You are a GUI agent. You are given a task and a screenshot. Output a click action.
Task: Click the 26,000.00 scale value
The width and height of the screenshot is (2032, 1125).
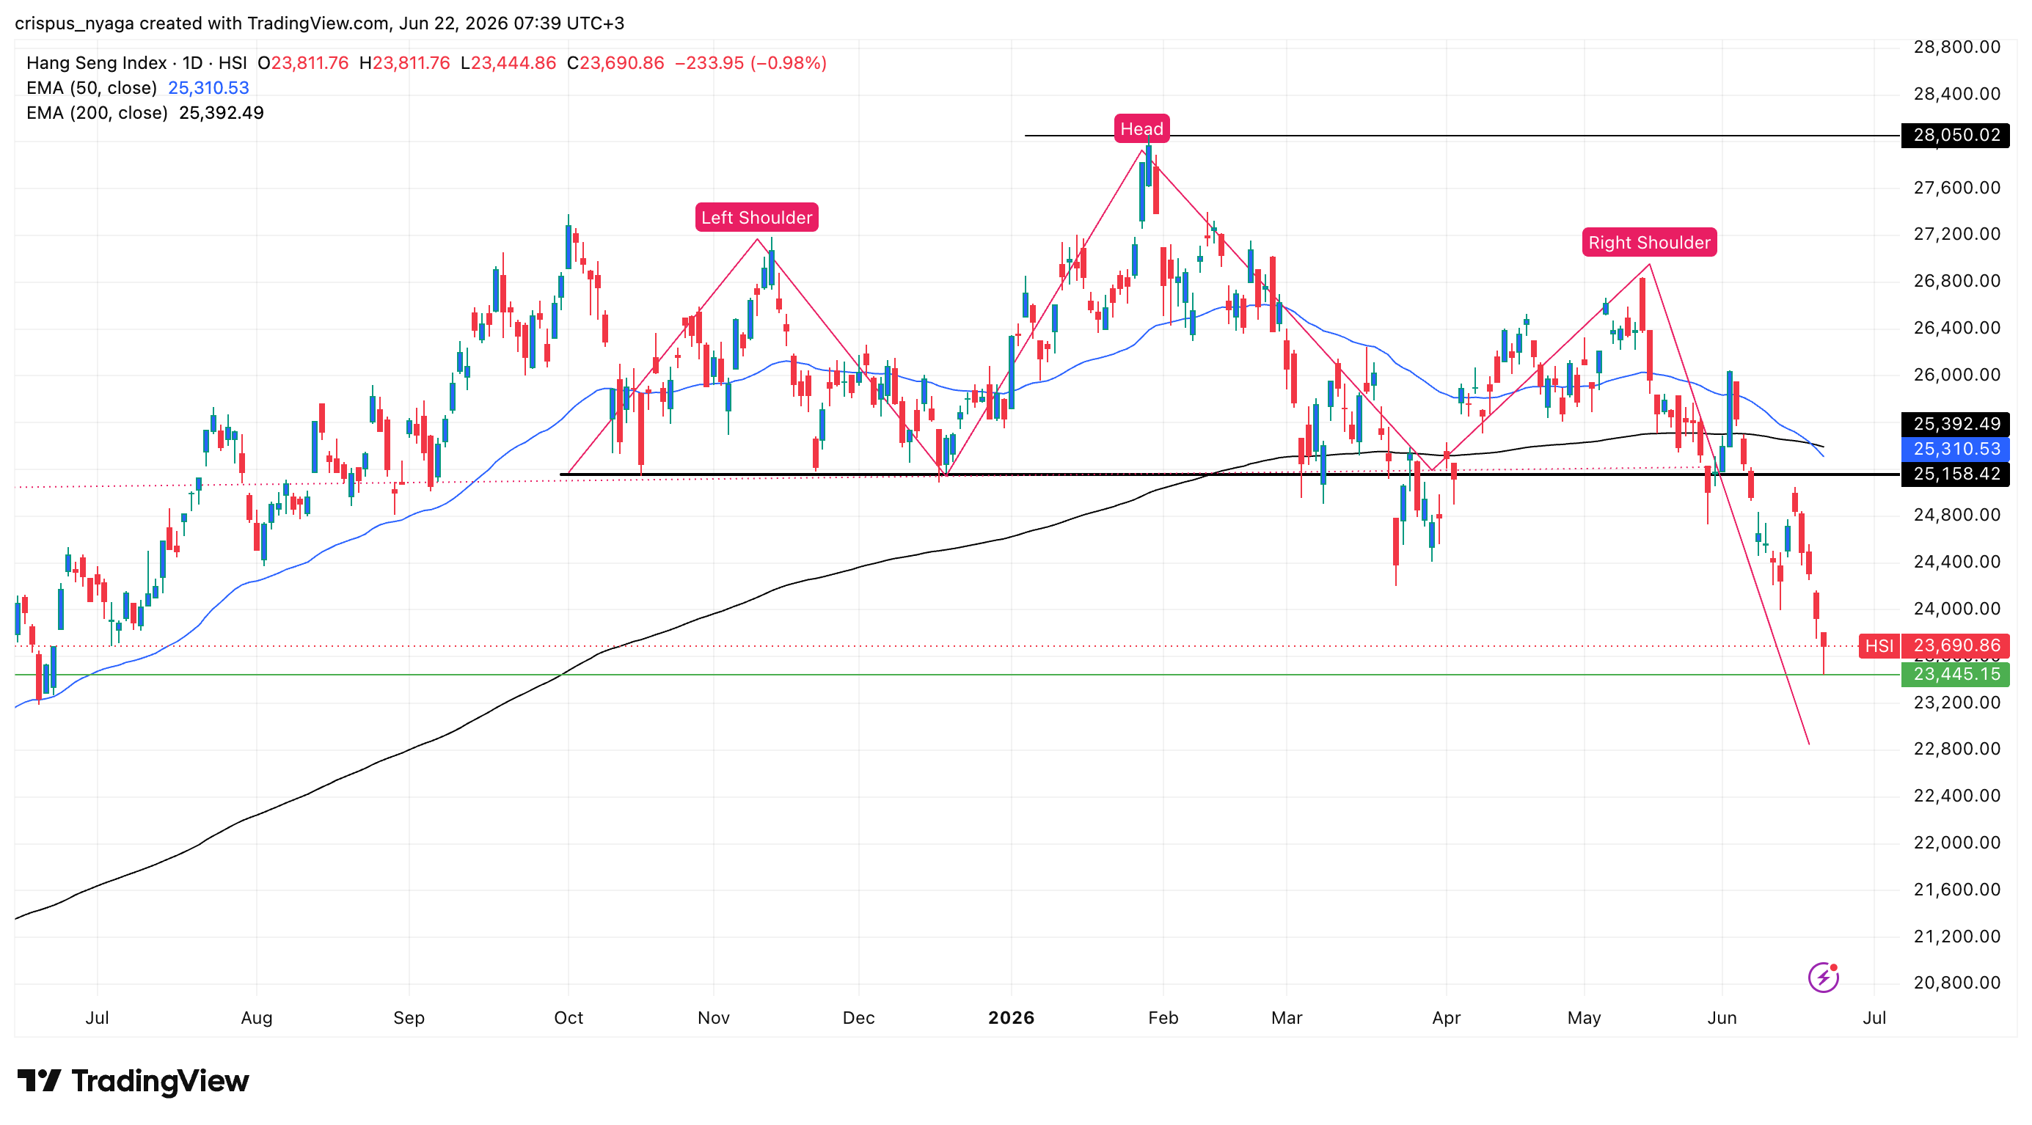[1957, 375]
